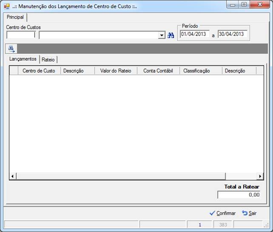Click the grid row selector header corner
This screenshot has height=232, width=273.
pos(14,71)
